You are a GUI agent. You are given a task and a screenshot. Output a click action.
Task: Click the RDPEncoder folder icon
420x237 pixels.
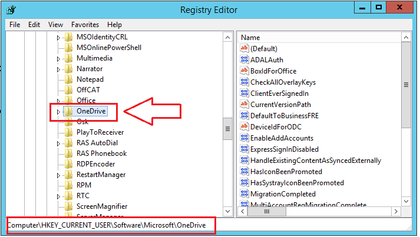[69, 164]
